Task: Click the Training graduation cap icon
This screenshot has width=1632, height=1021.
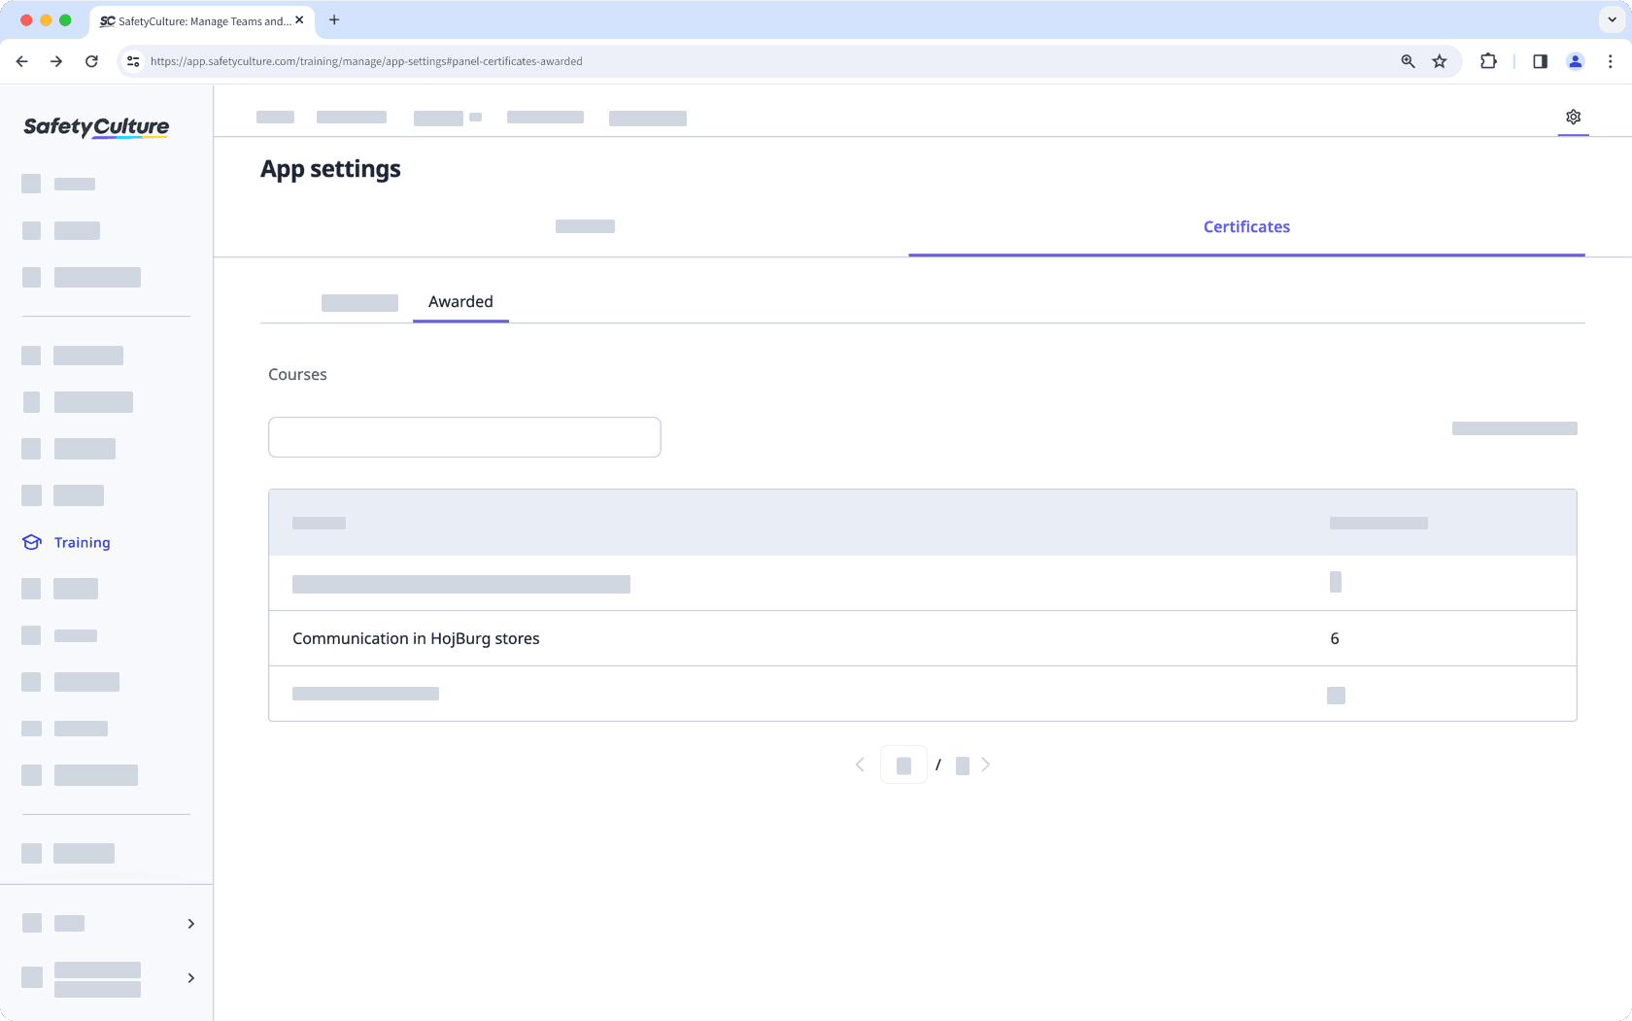Action: pos(32,542)
